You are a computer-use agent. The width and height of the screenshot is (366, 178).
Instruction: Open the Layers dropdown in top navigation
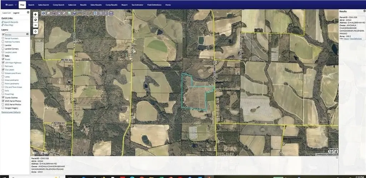pos(10,5)
